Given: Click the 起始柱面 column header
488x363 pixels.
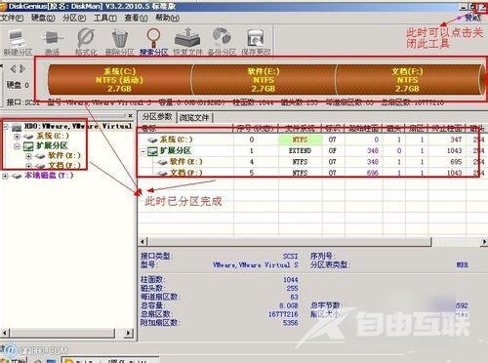Looking at the screenshot, I should [x=364, y=129].
